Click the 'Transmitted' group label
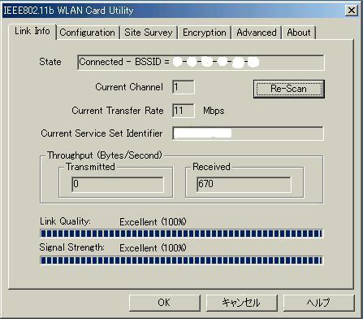This screenshot has height=319, width=363. pyautogui.click(x=90, y=167)
